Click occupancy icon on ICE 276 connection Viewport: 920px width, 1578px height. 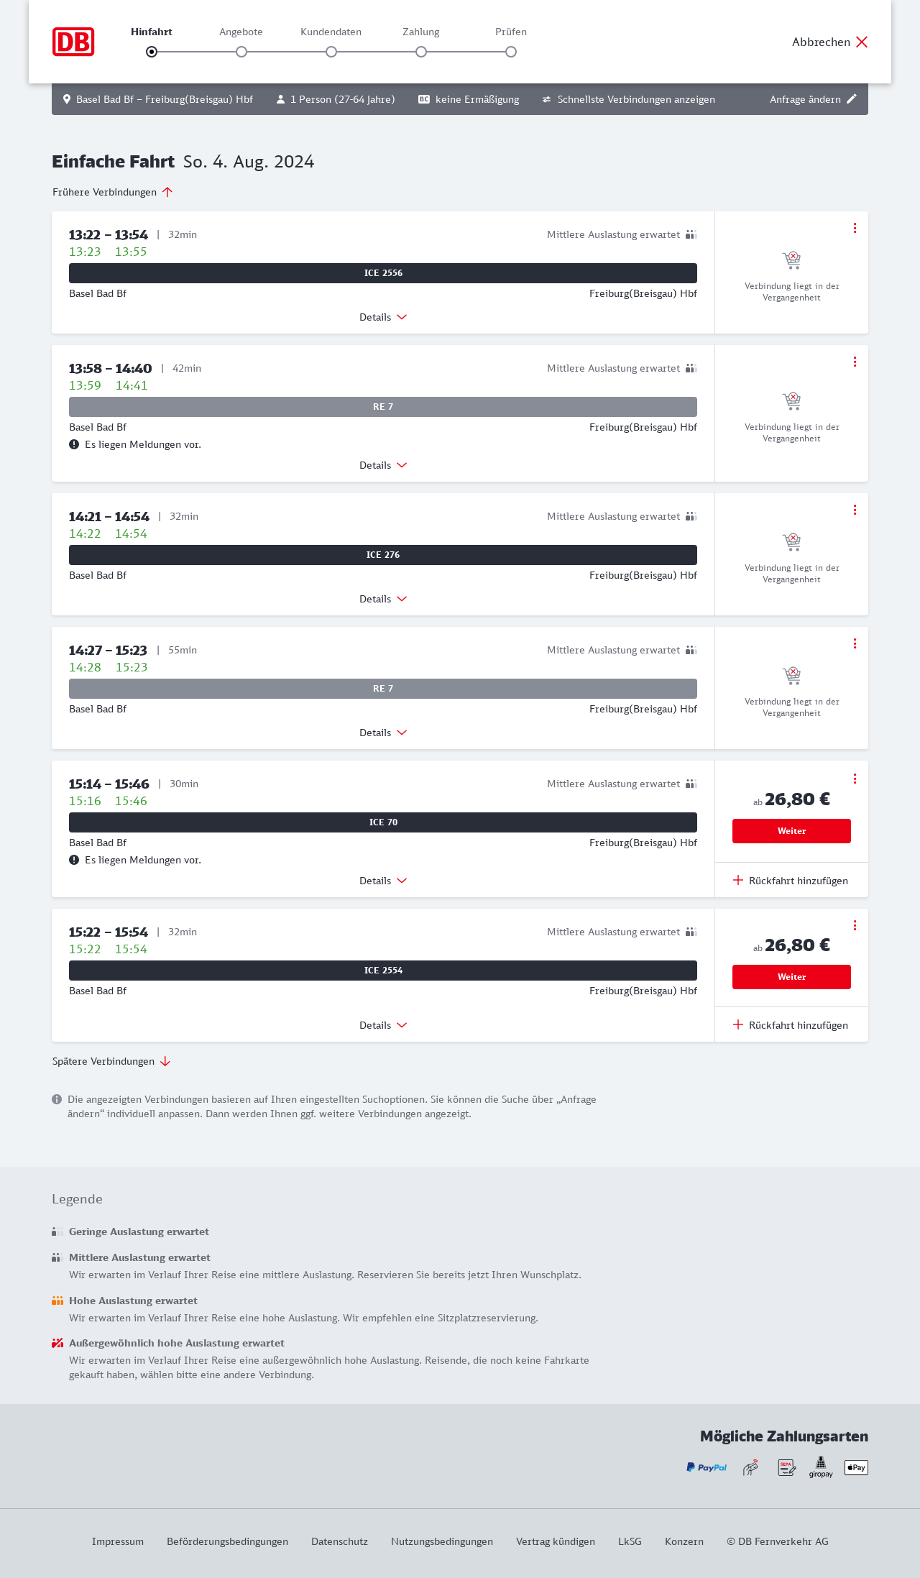coord(691,516)
